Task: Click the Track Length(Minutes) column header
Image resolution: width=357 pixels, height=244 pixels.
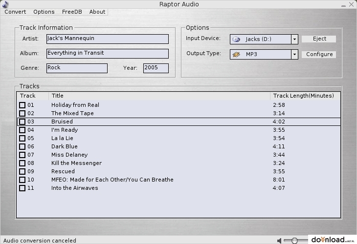Action: [x=305, y=96]
